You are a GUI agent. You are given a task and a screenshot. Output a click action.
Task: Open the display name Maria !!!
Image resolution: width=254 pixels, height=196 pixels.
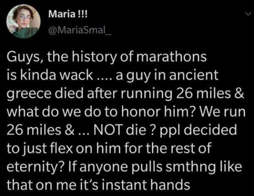pyautogui.click(x=68, y=14)
